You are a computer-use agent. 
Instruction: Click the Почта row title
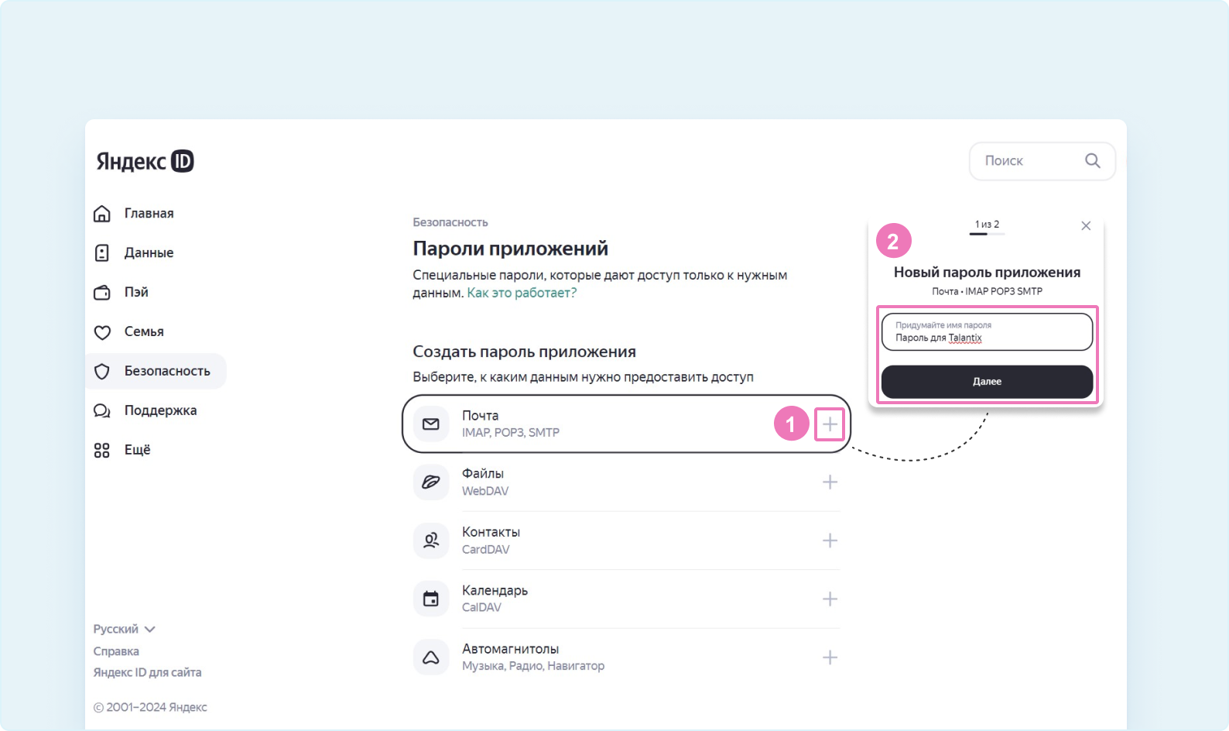[x=480, y=416]
